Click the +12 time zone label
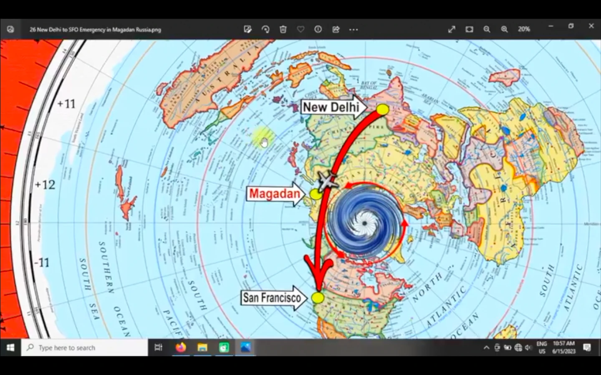 click(x=45, y=185)
